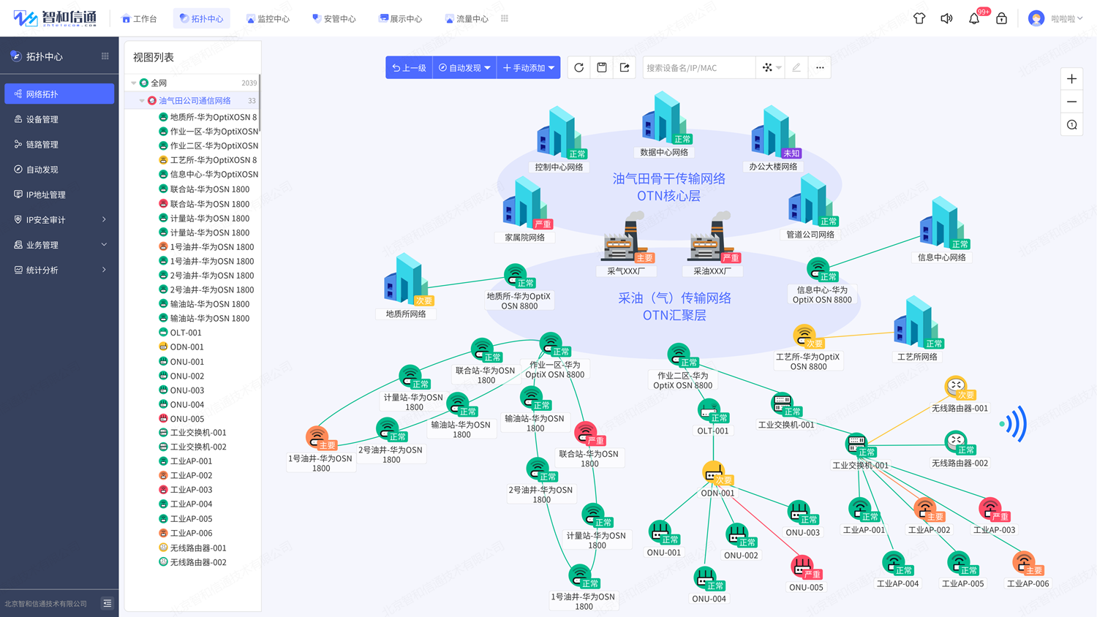
Task: Click the reset zoom icon below minus
Action: click(1071, 125)
